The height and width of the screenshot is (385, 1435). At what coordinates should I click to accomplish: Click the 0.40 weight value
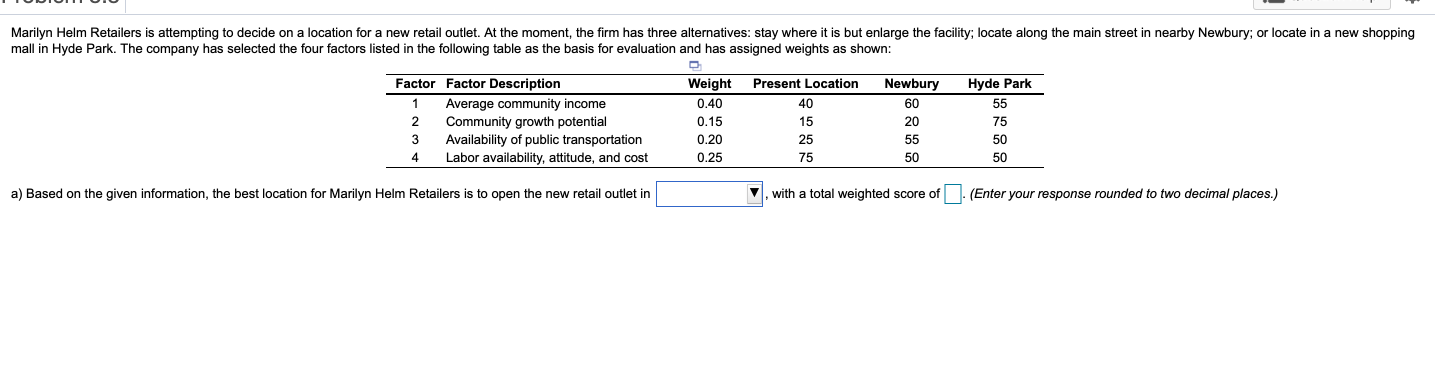(709, 103)
